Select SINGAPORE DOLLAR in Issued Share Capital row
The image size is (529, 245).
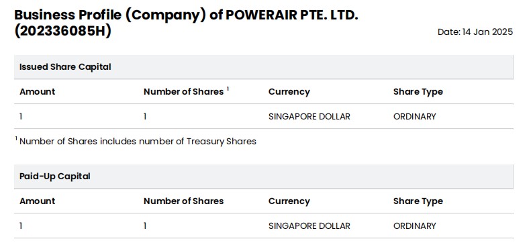(309, 116)
